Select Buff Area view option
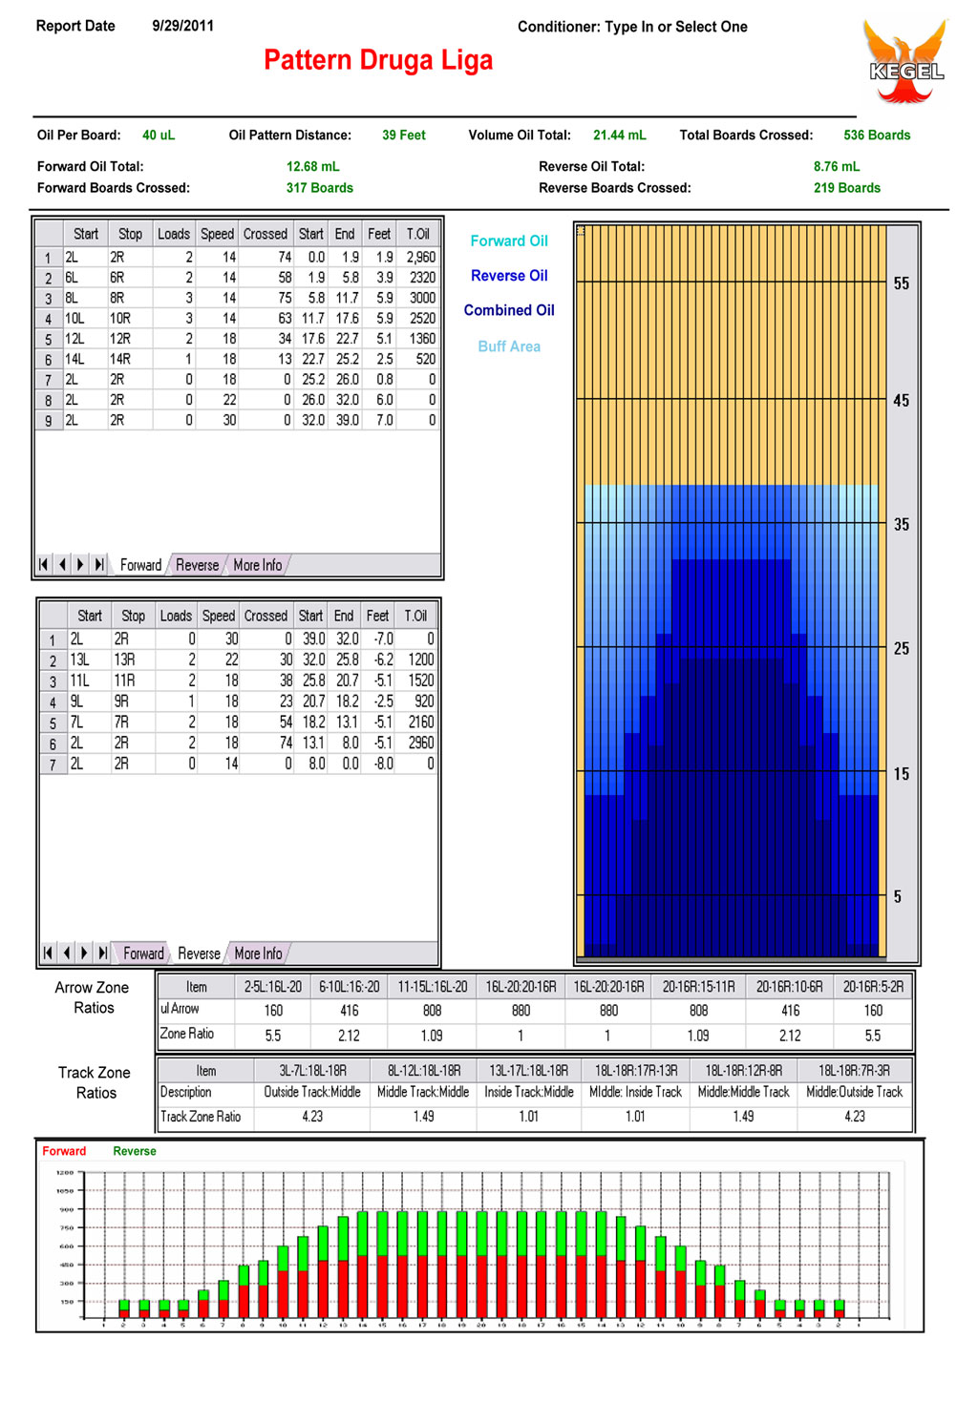 coord(509,346)
